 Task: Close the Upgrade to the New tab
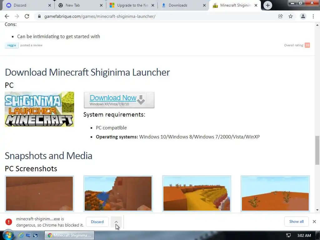point(152,5)
